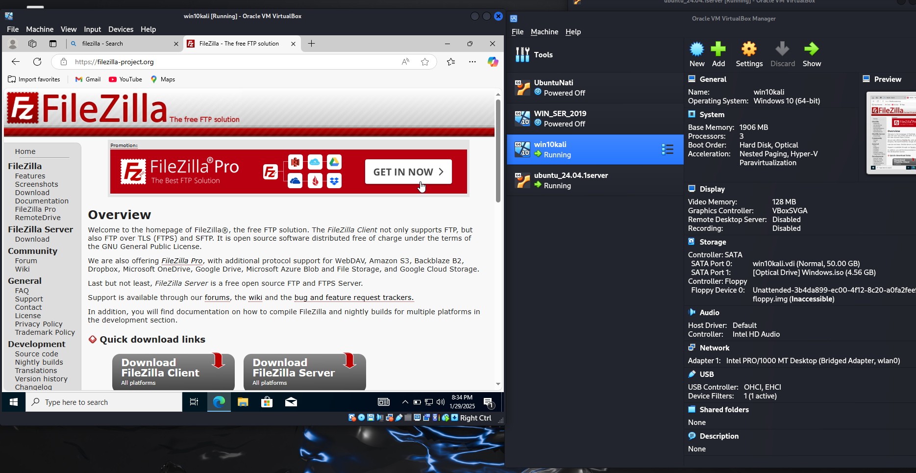Click Edge Copilot icon in browser toolbar
Screen dimensions: 916x473
point(493,62)
